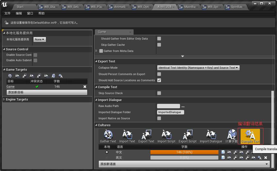Show advanced options arrow below Gather settings
277x171 pixels.
(x=183, y=56)
